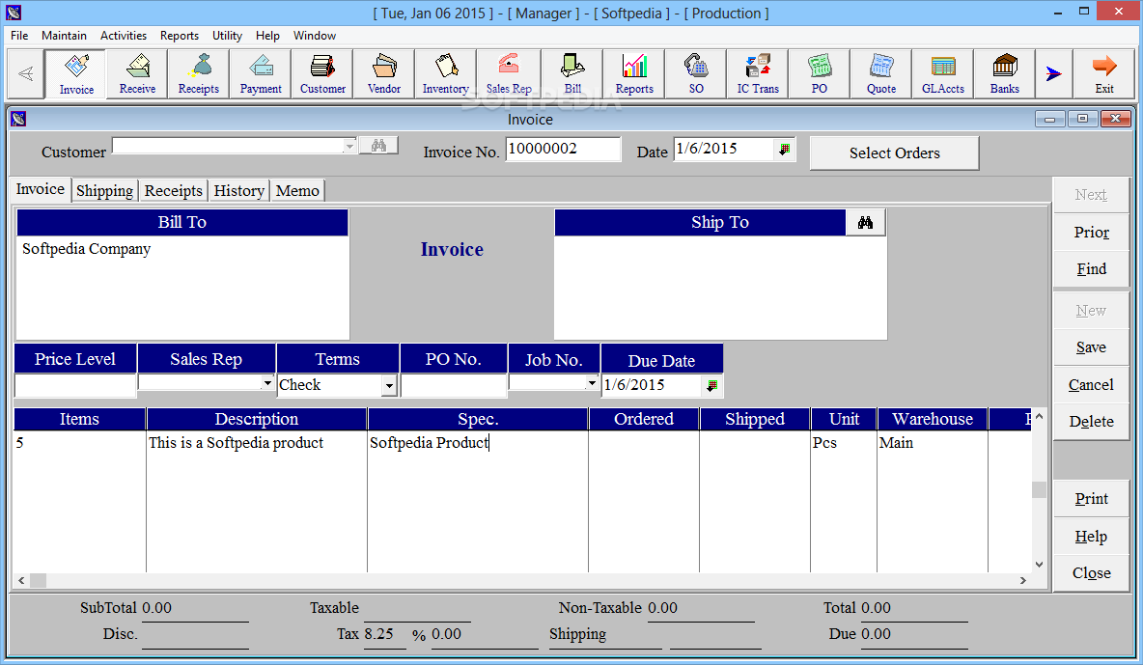The width and height of the screenshot is (1143, 665).
Task: Click the blue right arrow toolbar icon
Action: 1053,73
